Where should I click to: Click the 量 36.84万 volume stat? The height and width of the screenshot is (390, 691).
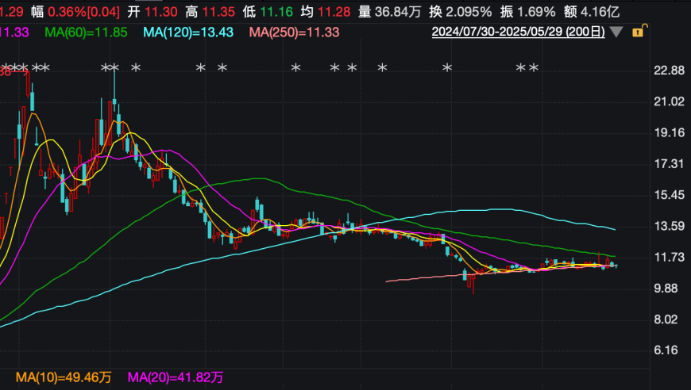(x=389, y=11)
